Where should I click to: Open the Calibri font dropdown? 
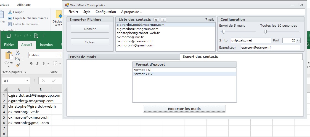pyautogui.click(x=57, y=55)
